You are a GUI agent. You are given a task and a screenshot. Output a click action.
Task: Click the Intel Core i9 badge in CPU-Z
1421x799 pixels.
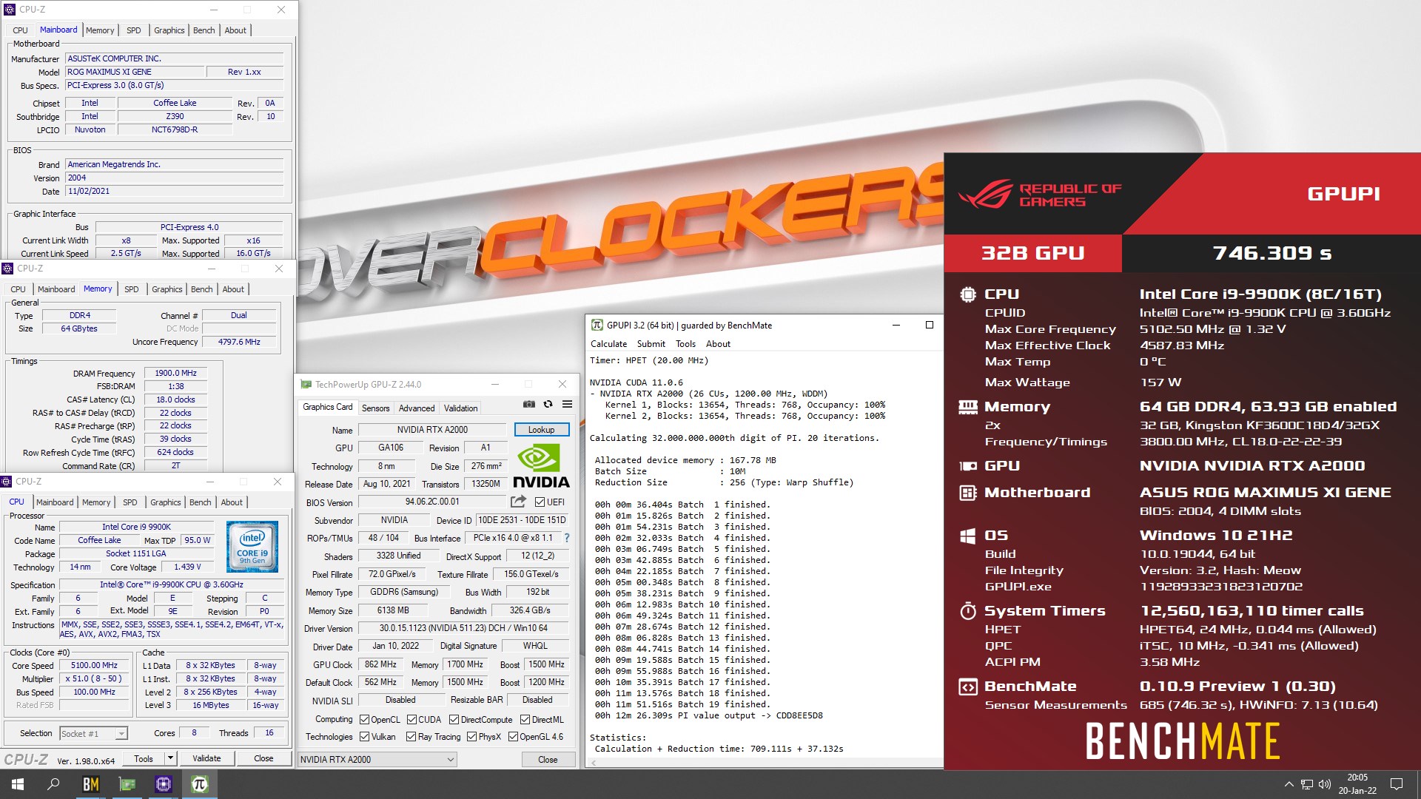252,547
